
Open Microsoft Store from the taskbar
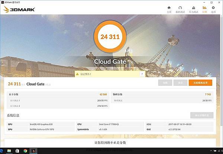click(17, 151)
